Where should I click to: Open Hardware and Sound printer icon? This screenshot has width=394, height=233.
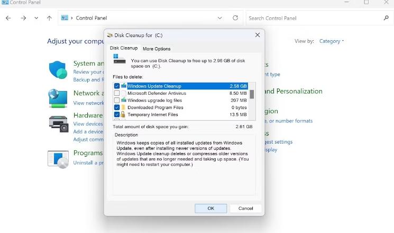[59, 124]
